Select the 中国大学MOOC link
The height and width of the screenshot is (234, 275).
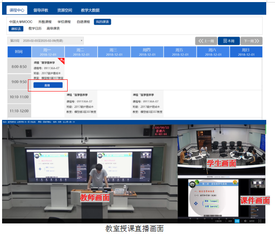coord(21,22)
